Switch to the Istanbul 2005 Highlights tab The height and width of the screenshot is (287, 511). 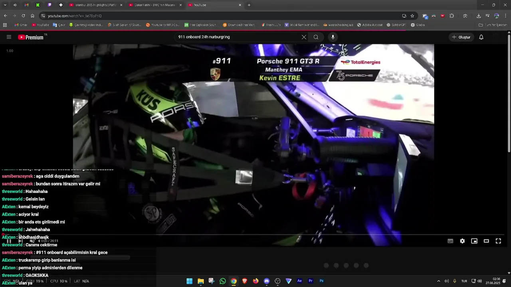[96, 5]
